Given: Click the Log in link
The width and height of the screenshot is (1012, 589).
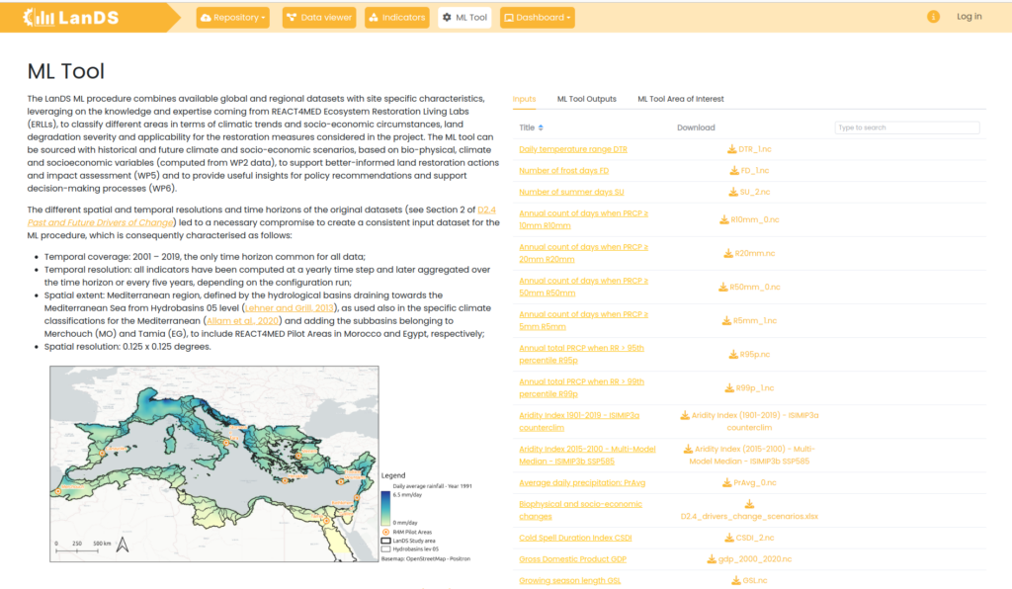Looking at the screenshot, I should pos(969,17).
